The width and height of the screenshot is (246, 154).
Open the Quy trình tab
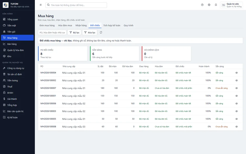coord(128,25)
